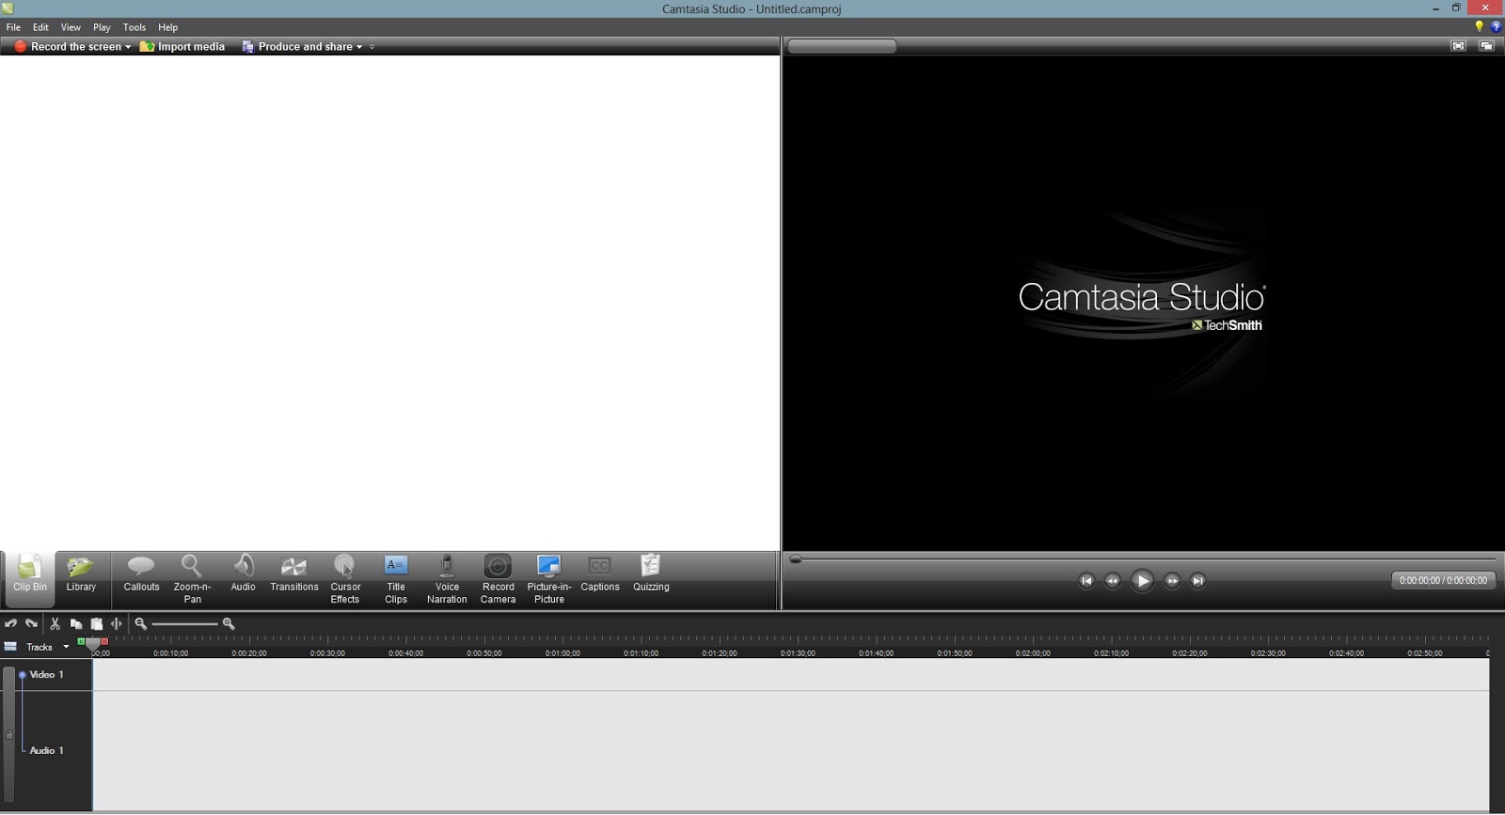Open Record Camera

[498, 579]
